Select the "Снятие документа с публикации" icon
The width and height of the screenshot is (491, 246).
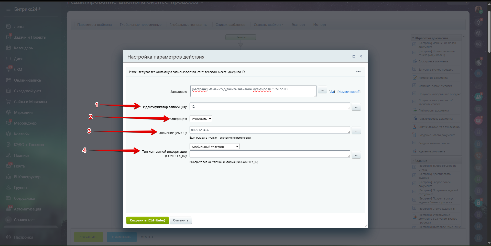[415, 127]
